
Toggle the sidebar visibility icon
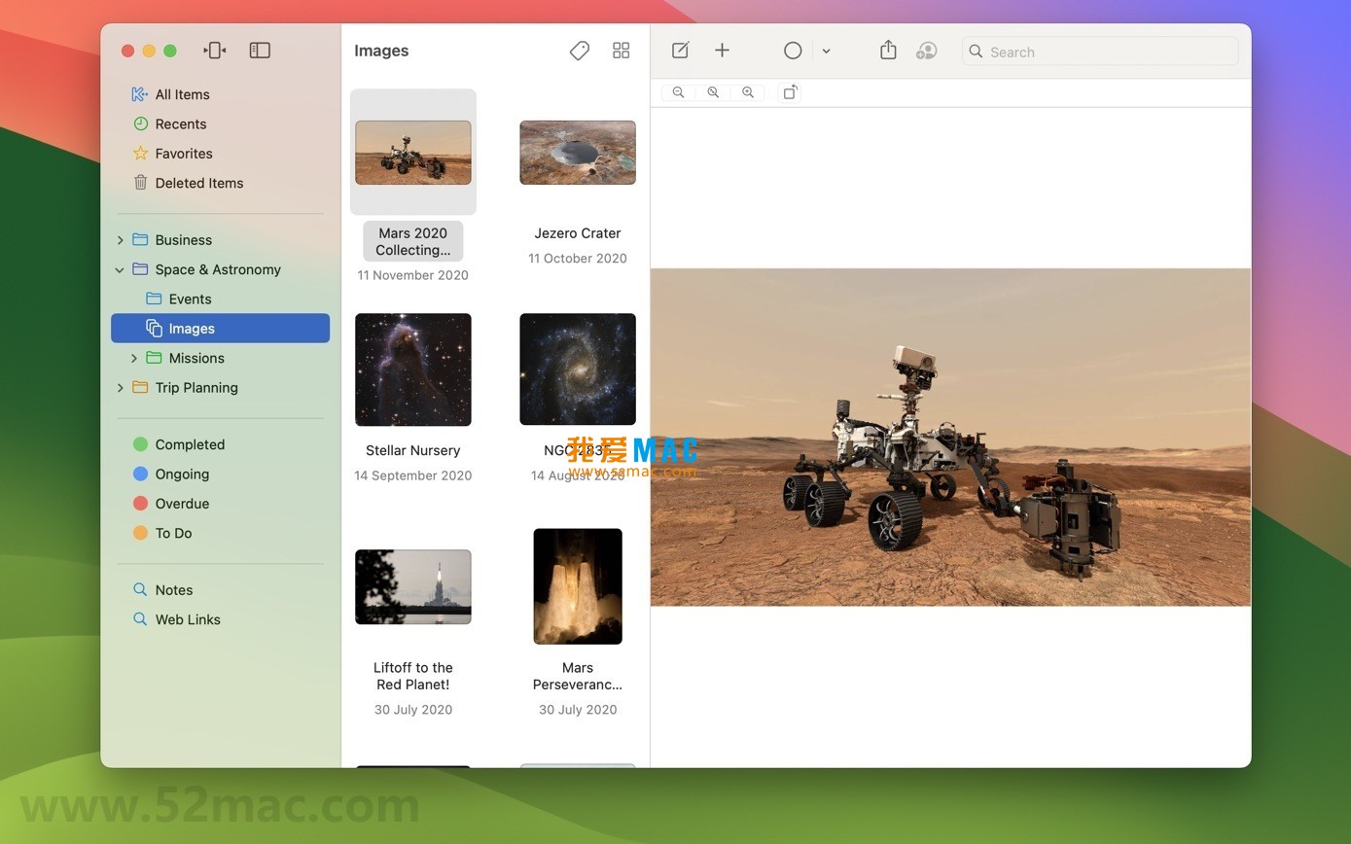click(260, 50)
